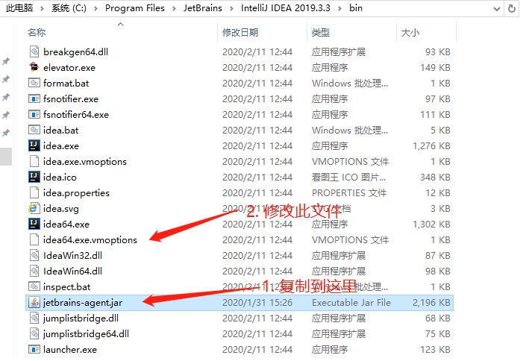Viewport: 526px width, 361px height.
Task: Click the fsnotifier64.exe file icon
Action: coord(34,114)
